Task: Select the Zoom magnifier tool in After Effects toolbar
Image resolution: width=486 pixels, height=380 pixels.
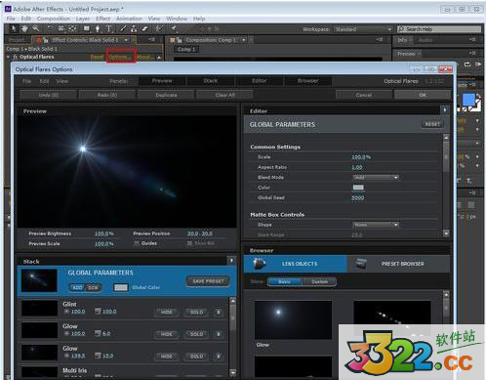Action: click(x=36, y=29)
